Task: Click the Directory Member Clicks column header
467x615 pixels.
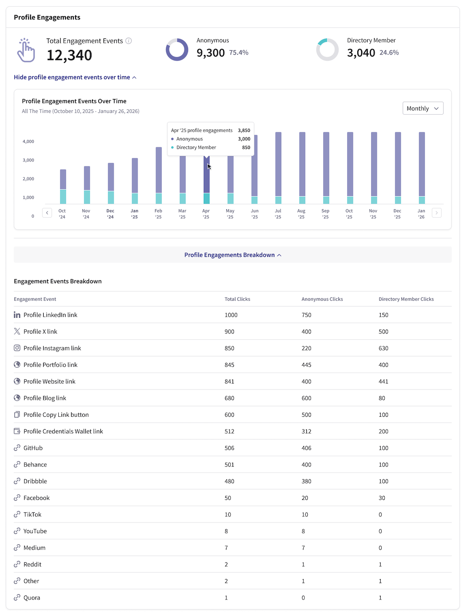Action: [x=406, y=299]
